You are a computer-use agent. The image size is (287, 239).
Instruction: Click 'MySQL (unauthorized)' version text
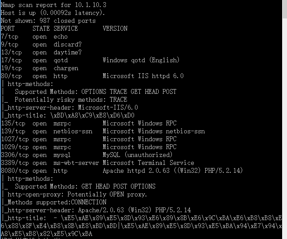138,155
